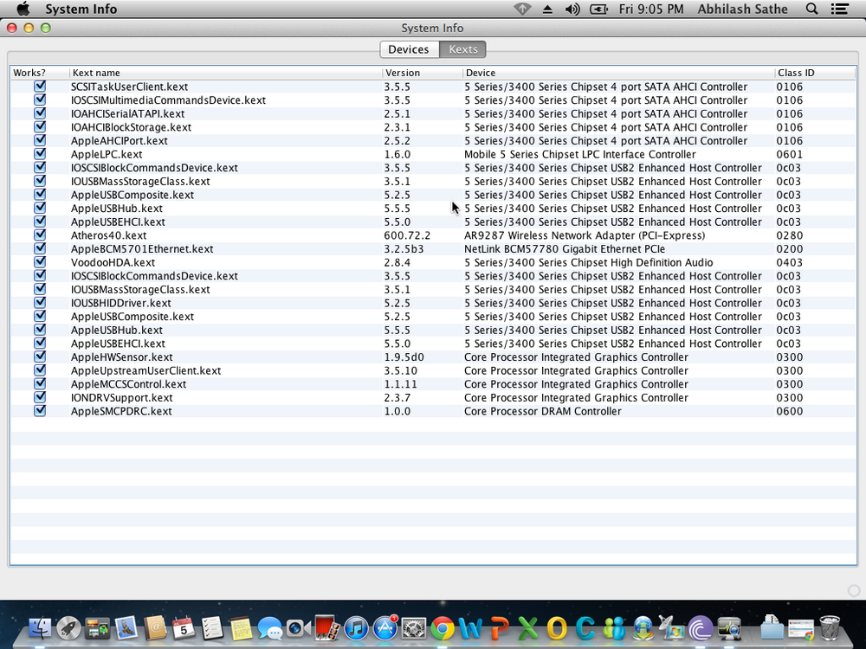Click the volume icon in menu bar
This screenshot has height=649, width=866.
(x=572, y=10)
